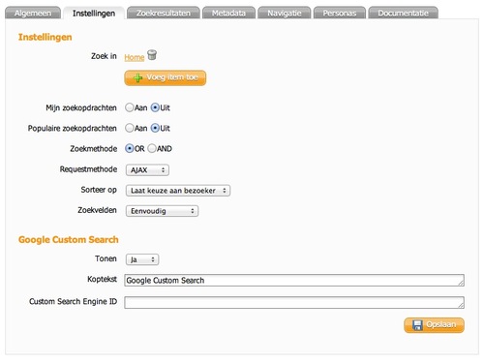Open the Sorteer op dropdown
The width and height of the screenshot is (484, 363).
[178, 191]
